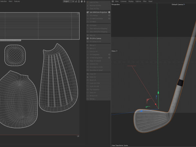Click the Flip Sequence icon
Viewport: 196px width, 147px height.
[x=88, y=89]
